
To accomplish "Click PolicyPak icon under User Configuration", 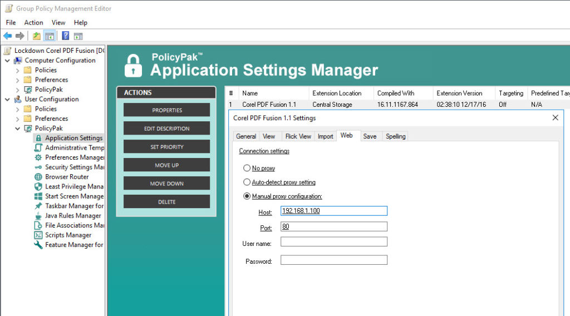I will [28, 129].
